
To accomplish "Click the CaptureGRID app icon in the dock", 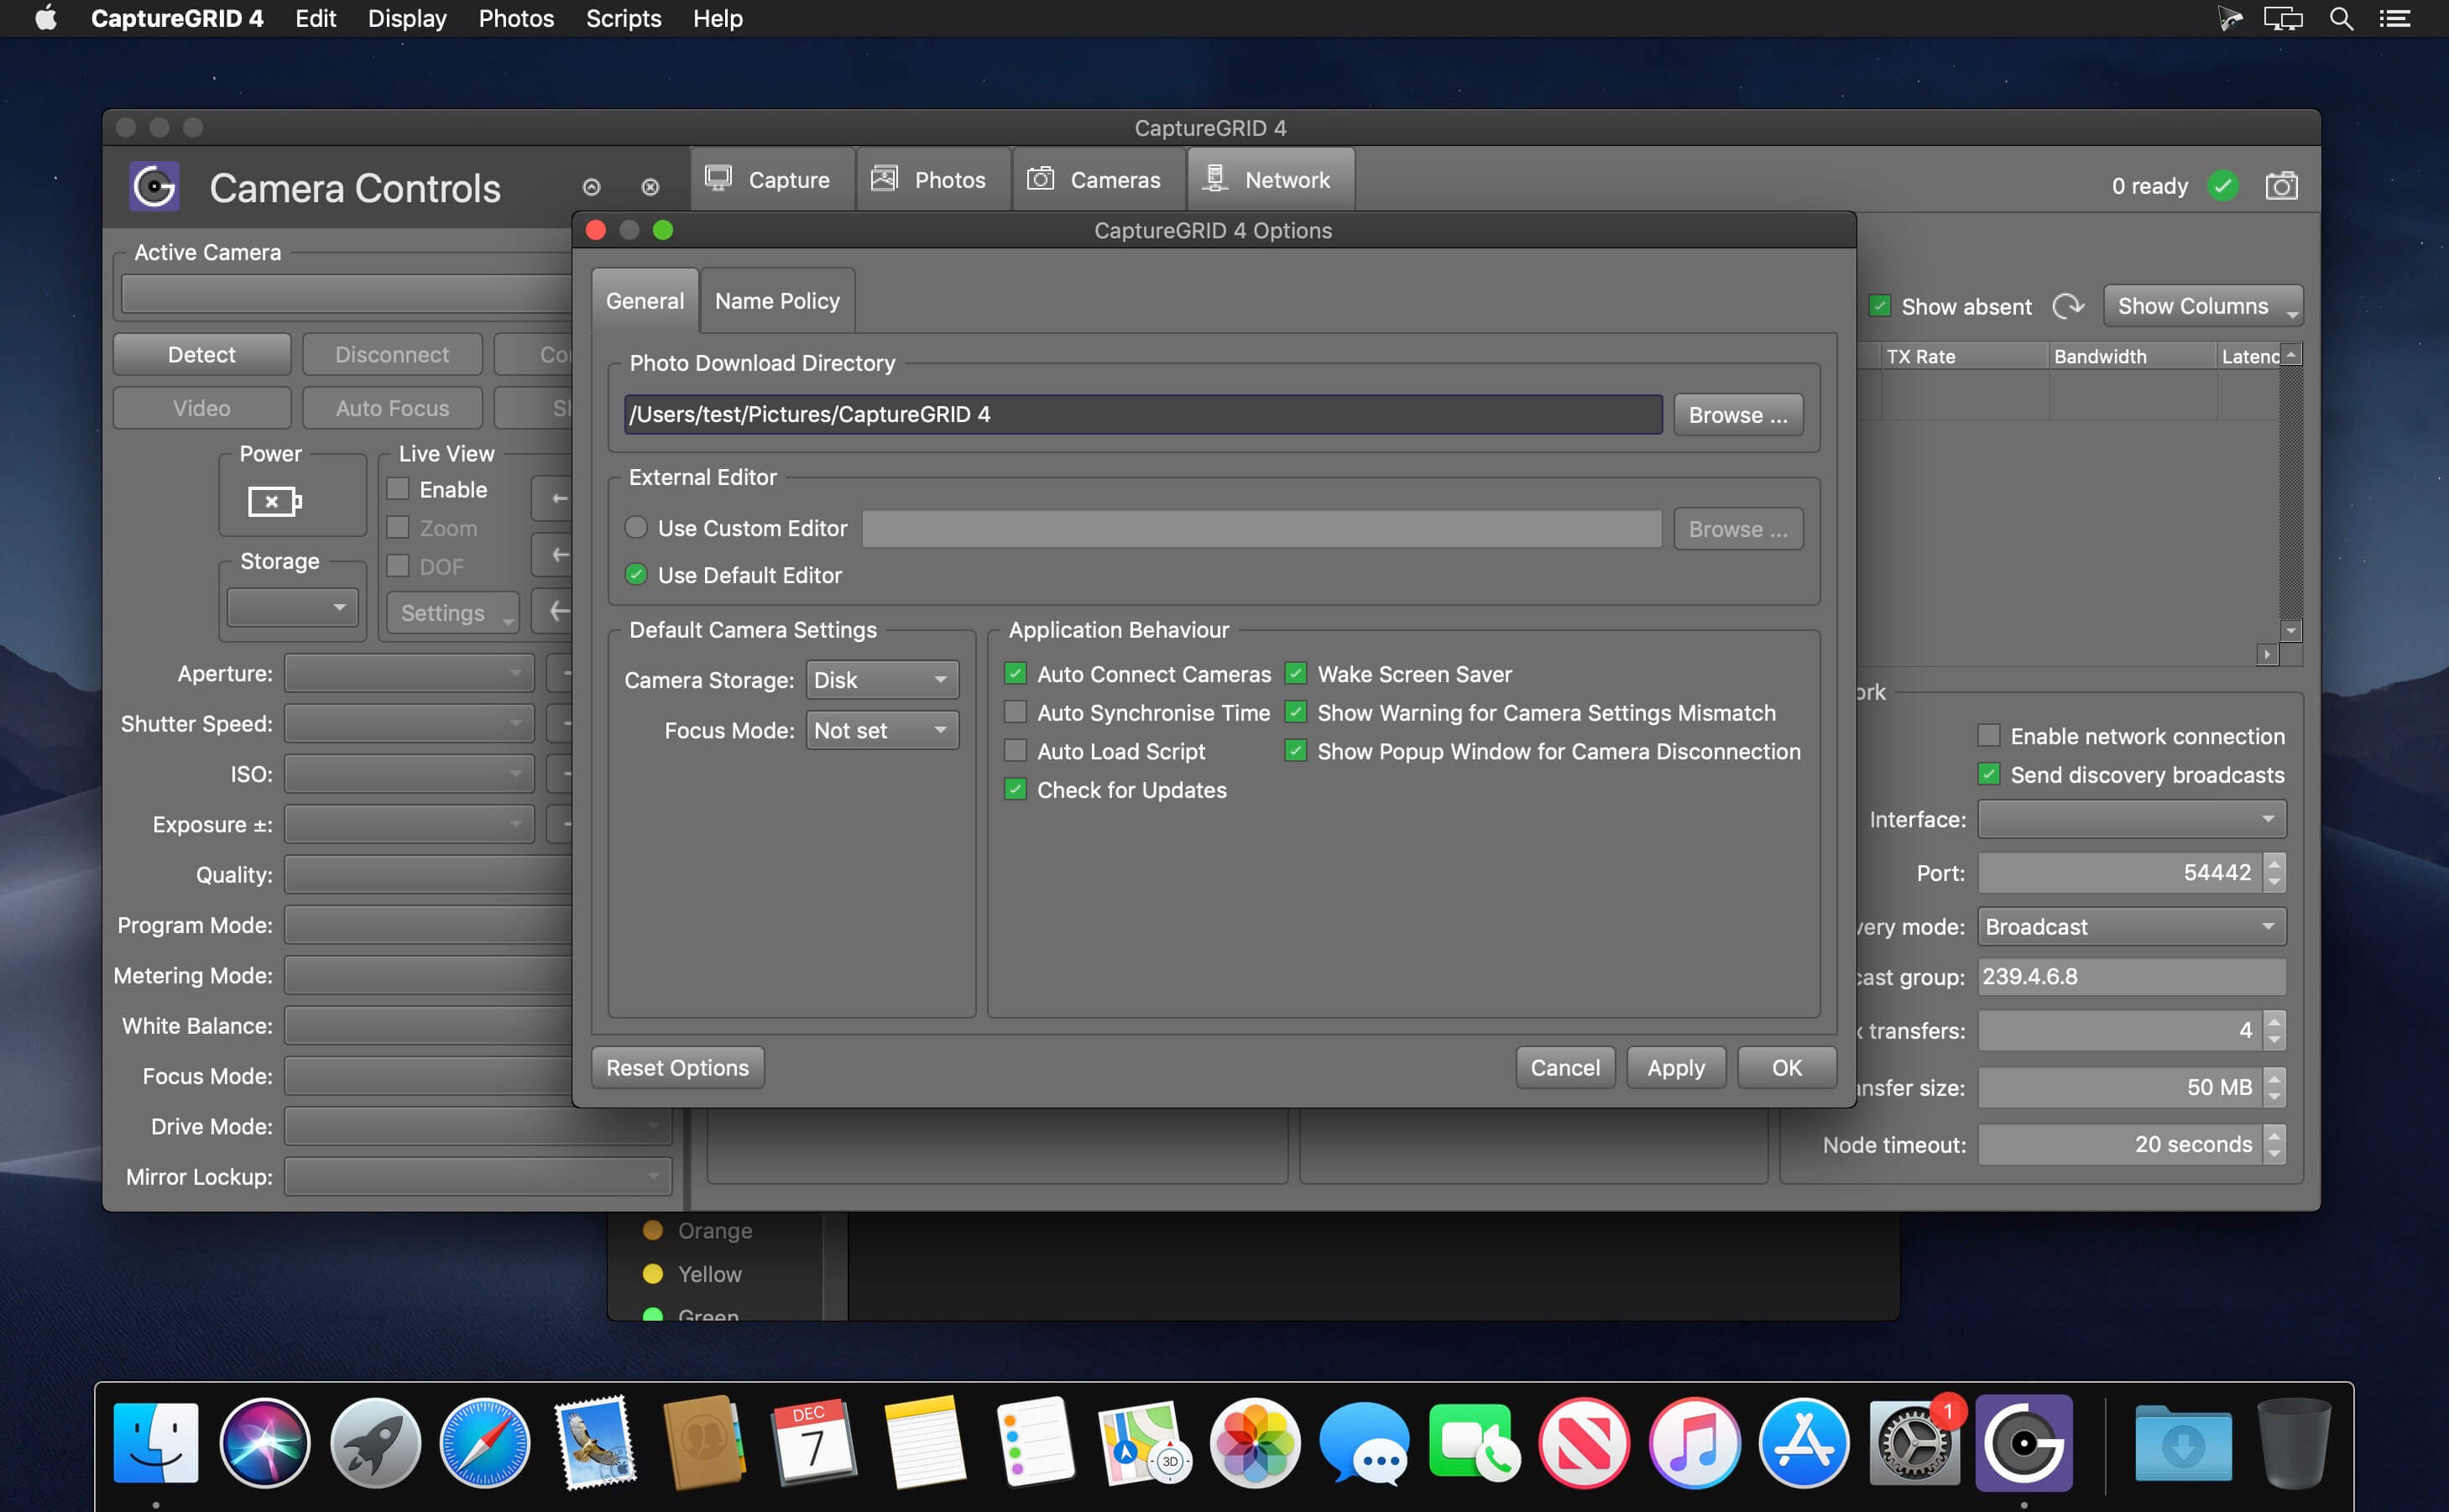I will [2024, 1442].
